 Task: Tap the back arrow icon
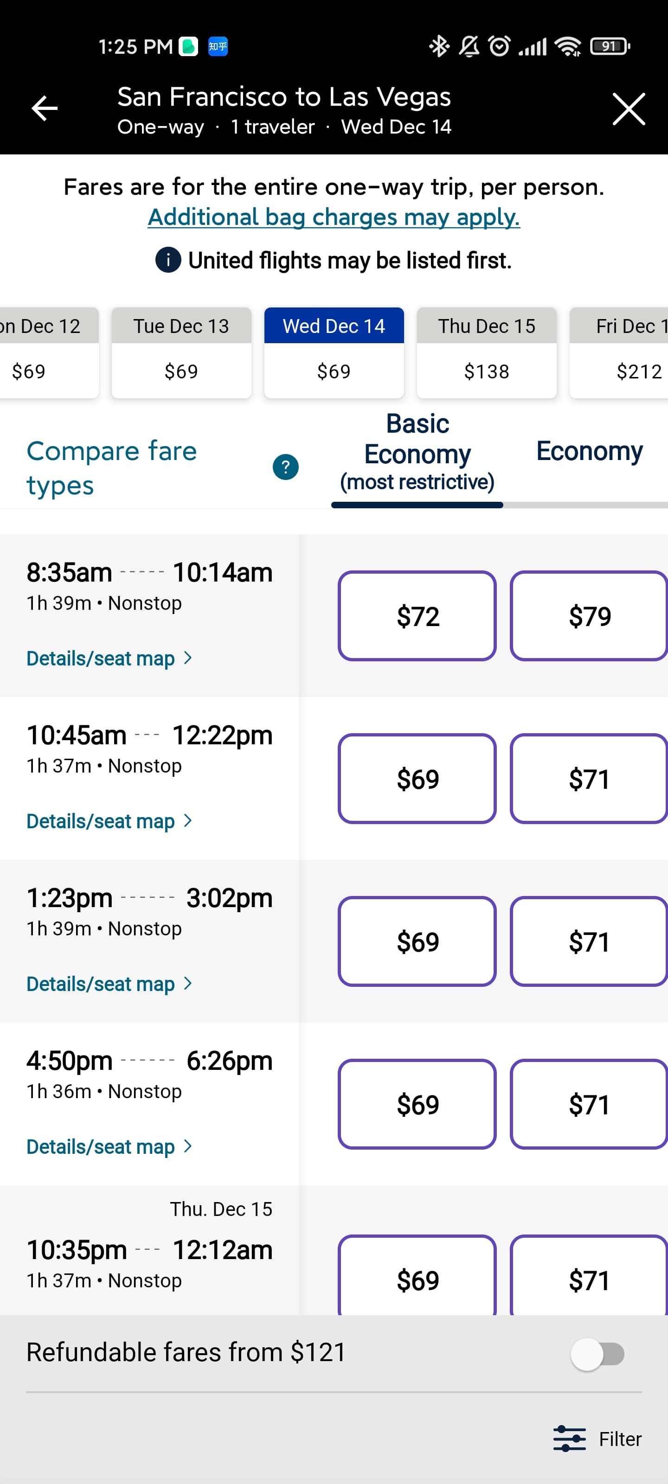(45, 109)
